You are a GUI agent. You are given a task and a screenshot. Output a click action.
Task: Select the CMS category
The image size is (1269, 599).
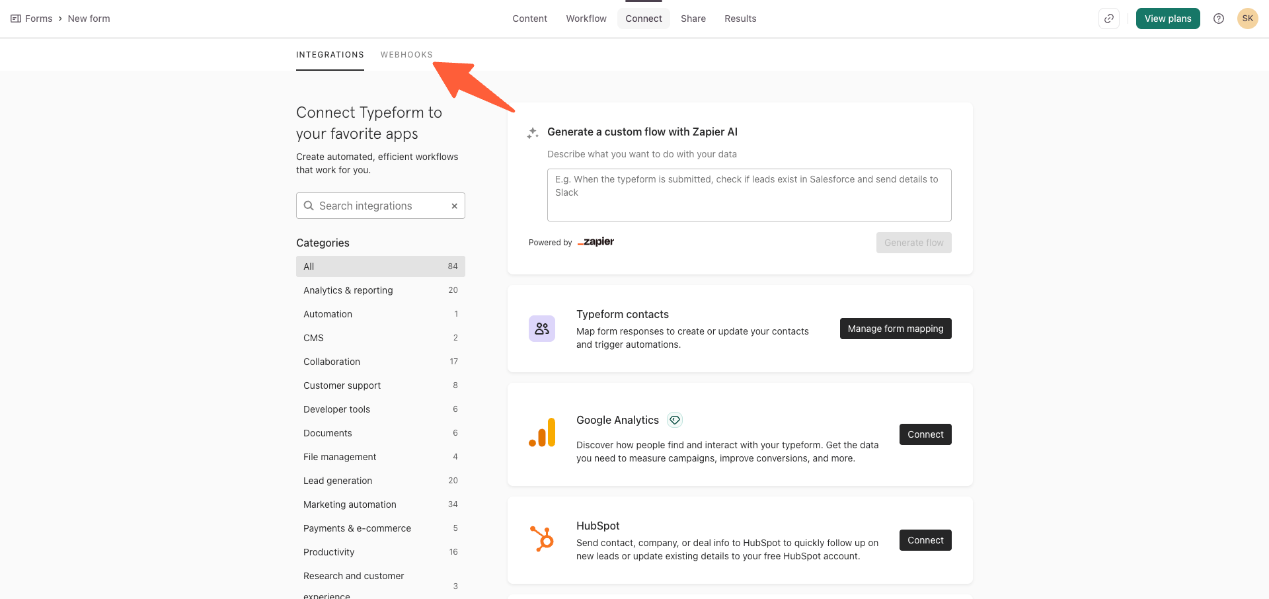pyautogui.click(x=381, y=338)
